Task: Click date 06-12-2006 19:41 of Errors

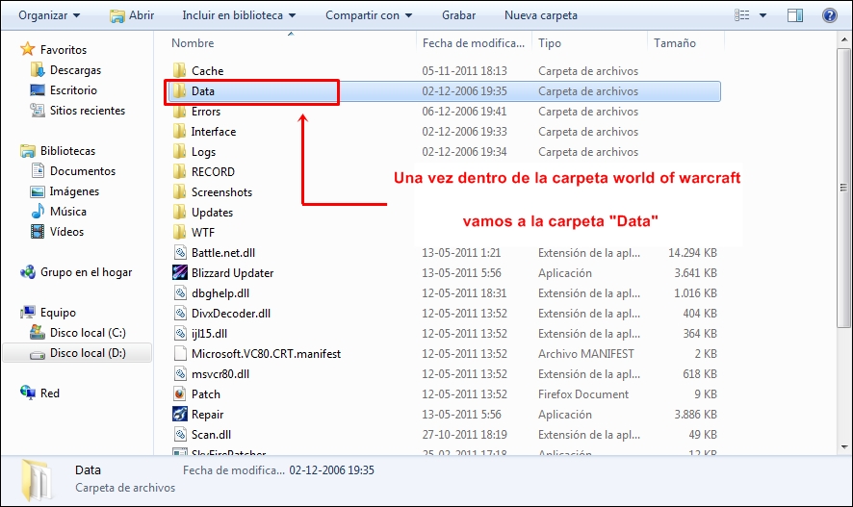Action: 464,112
